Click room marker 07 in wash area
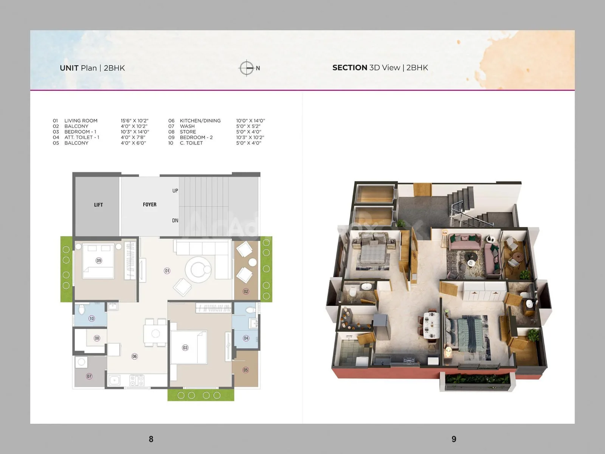 tap(89, 376)
